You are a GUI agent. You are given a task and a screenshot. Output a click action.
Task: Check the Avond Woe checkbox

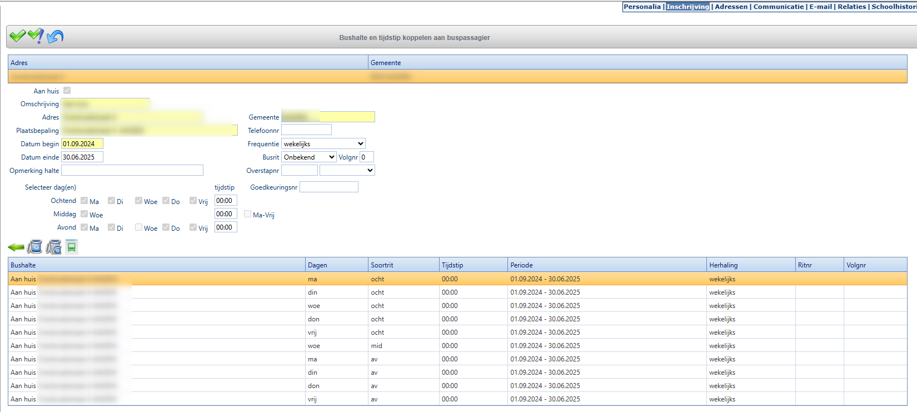(138, 227)
